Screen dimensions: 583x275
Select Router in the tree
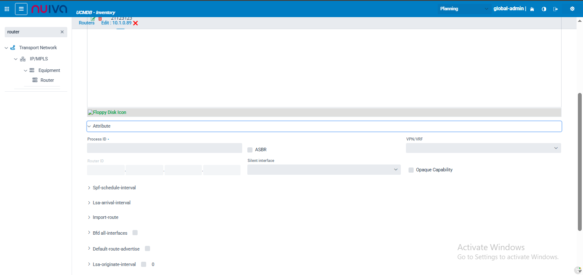47,81
